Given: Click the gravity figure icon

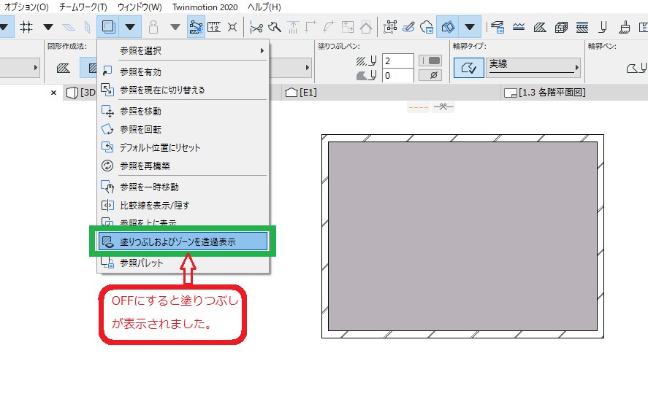Looking at the screenshot, I should coord(153,27).
